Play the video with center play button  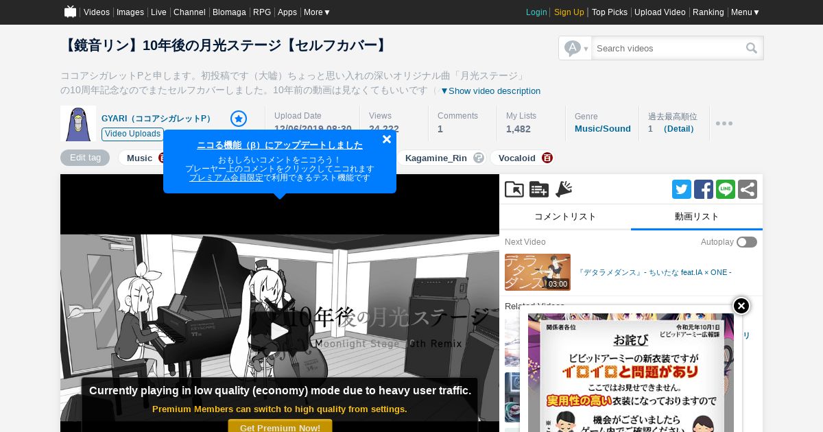[x=280, y=332]
